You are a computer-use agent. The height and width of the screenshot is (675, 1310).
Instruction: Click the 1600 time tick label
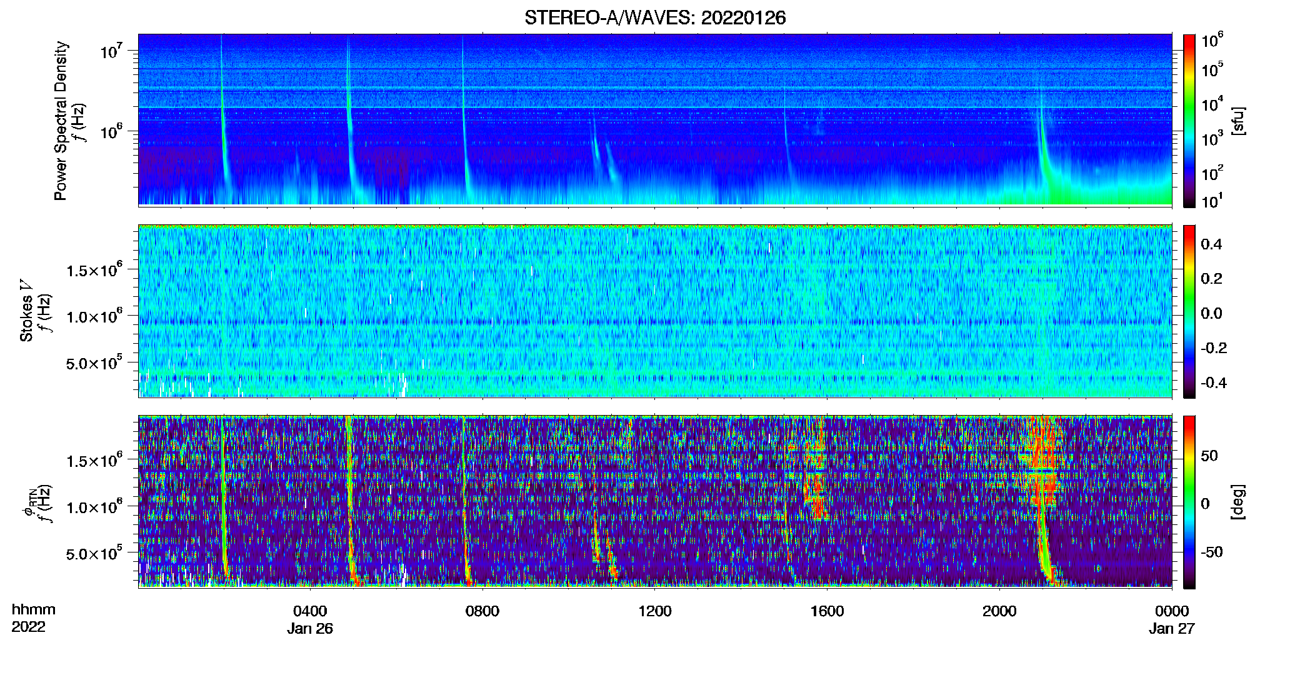pyautogui.click(x=827, y=611)
